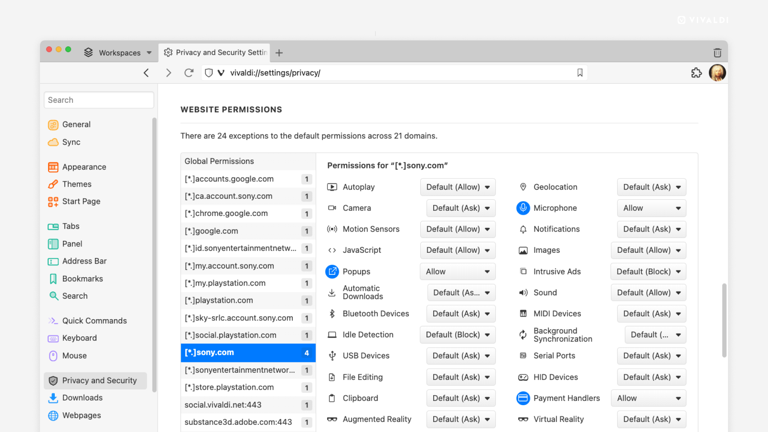Expand the Autoplay permission dropdown
Screen dimensions: 768x432
[457, 187]
